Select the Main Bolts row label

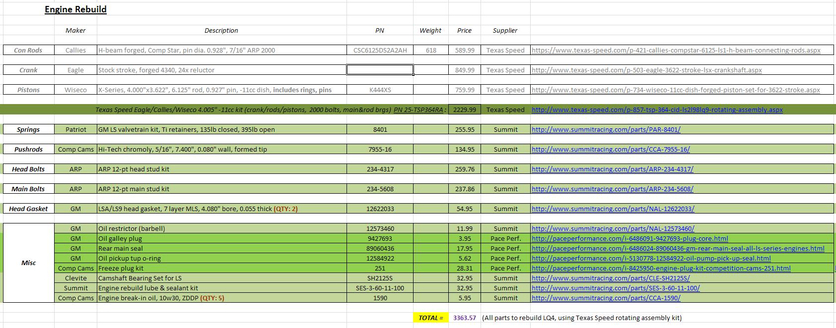pos(28,189)
